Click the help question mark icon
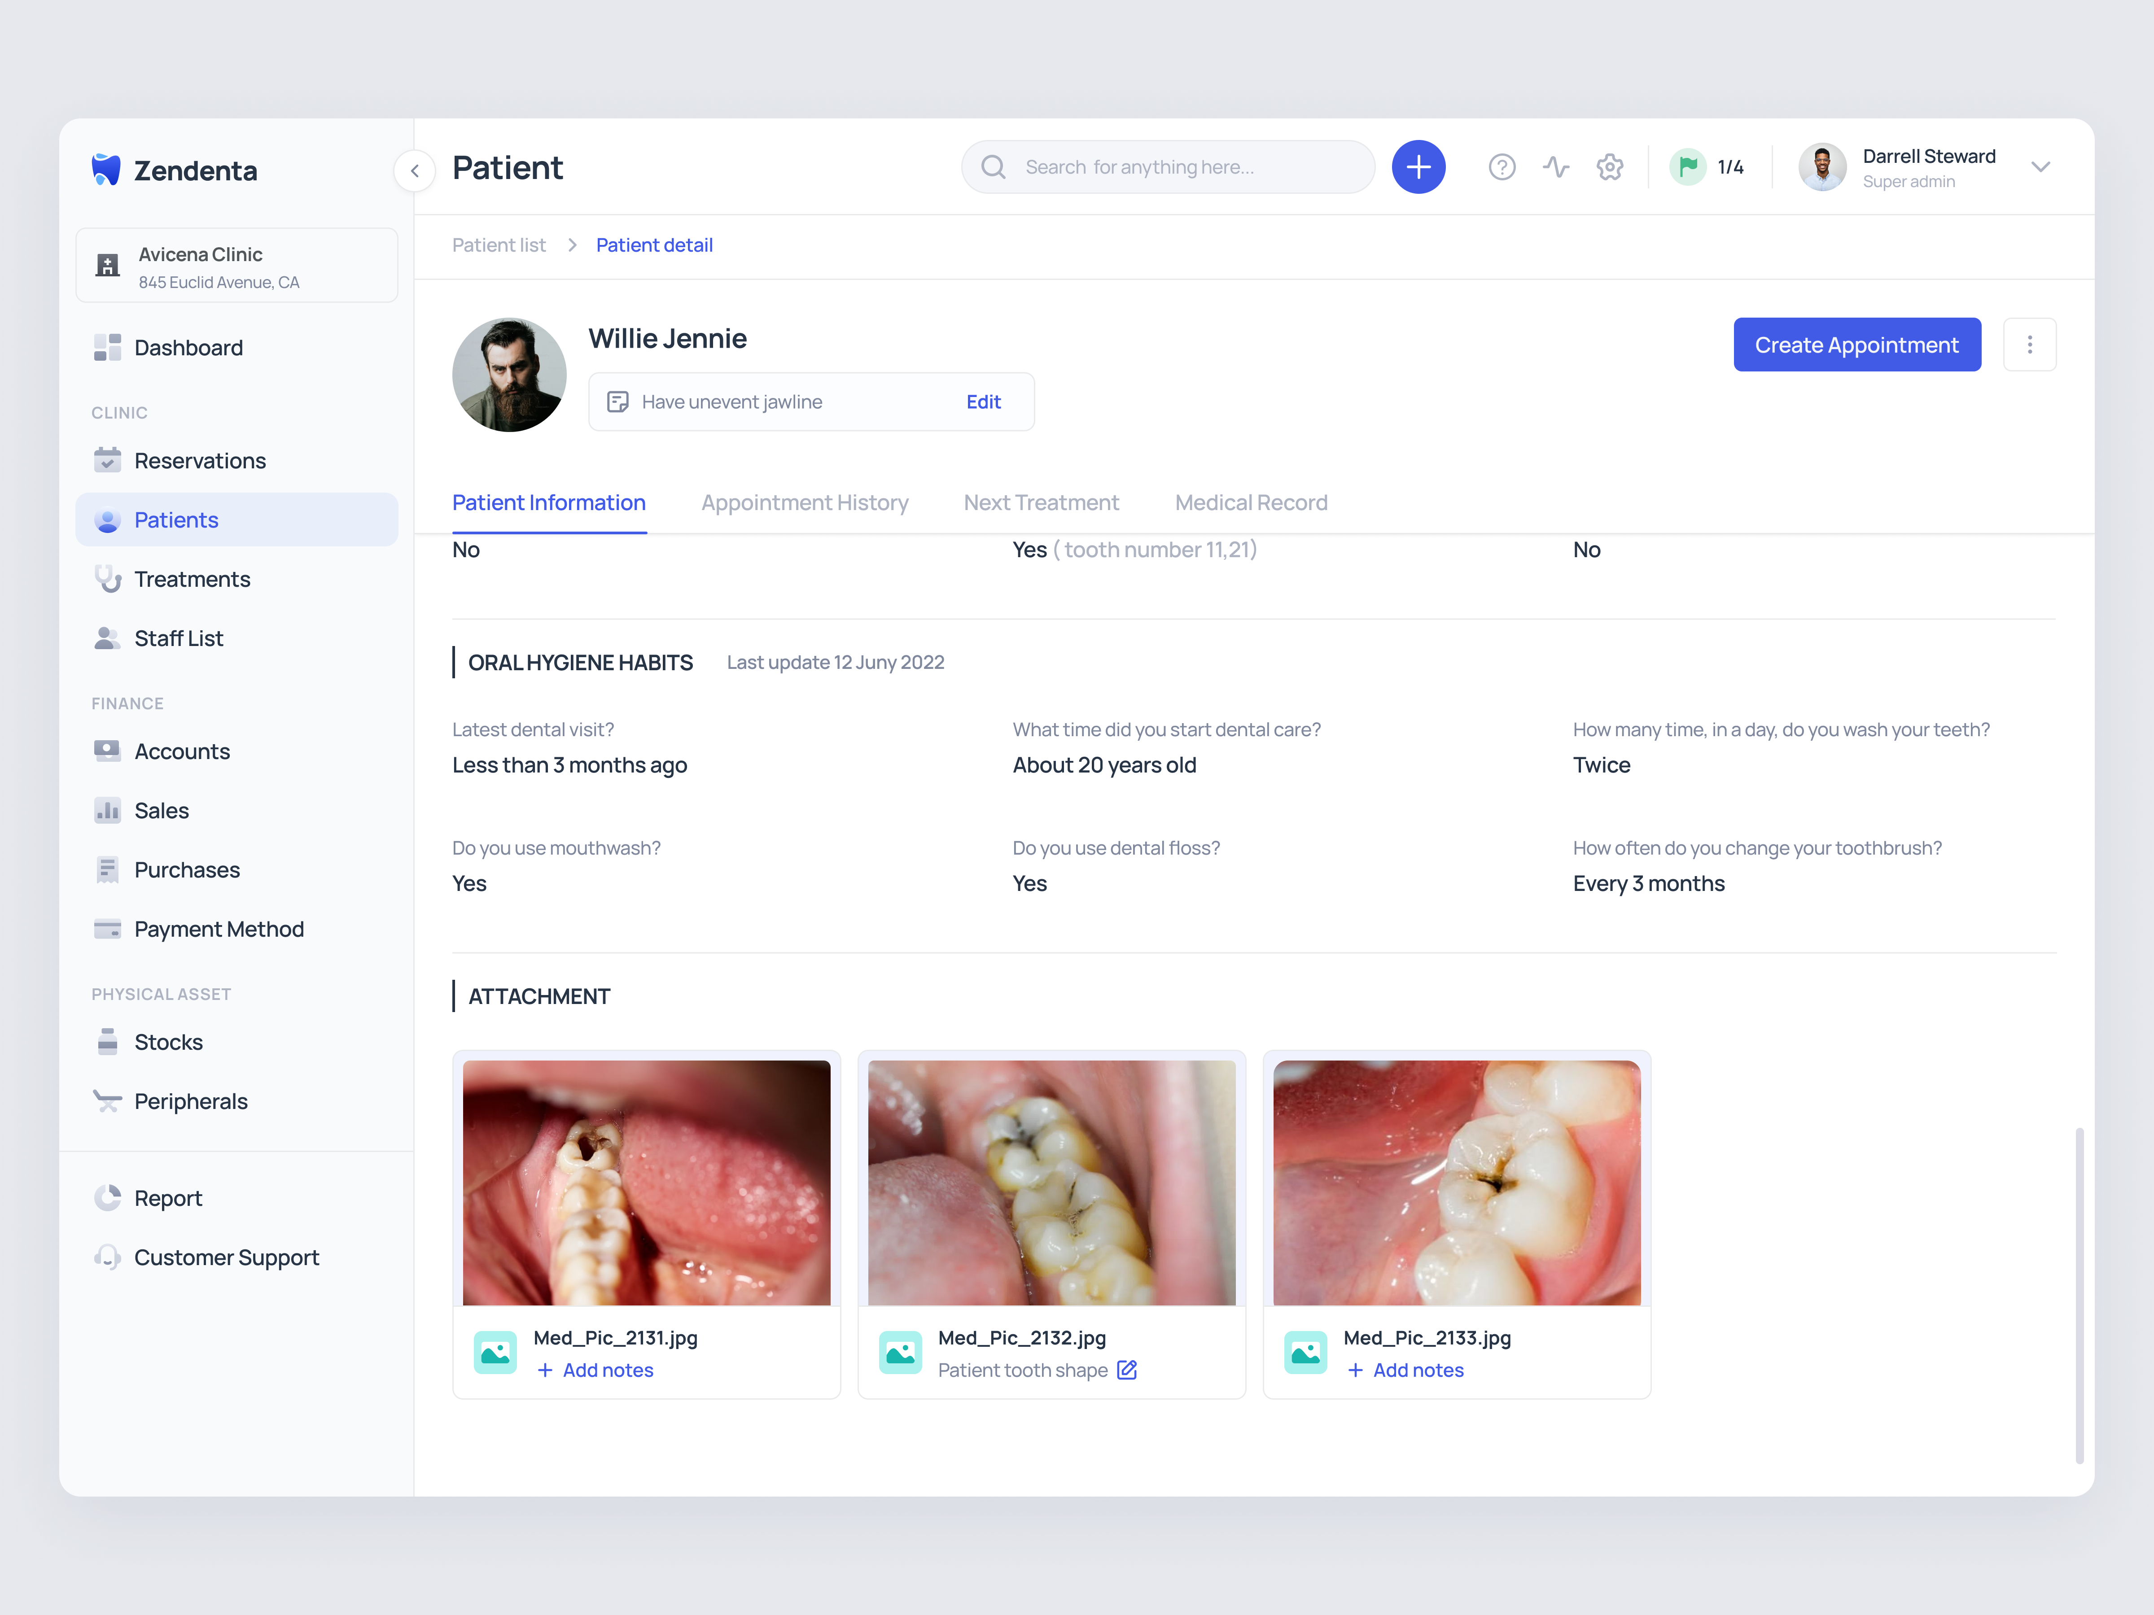The image size is (2154, 1615). pos(1502,166)
